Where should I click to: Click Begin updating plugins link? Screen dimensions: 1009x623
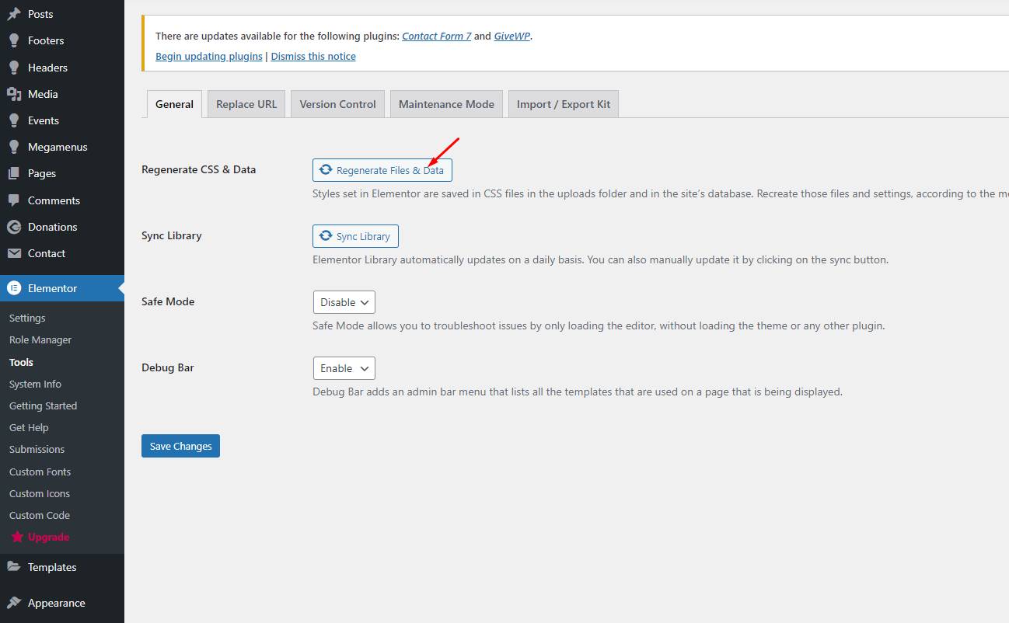(x=209, y=56)
